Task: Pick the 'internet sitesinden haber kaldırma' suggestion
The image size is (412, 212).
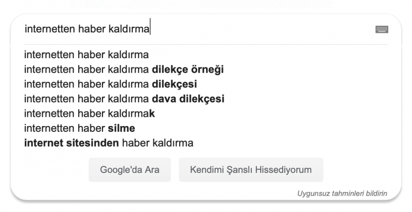Action: point(109,143)
